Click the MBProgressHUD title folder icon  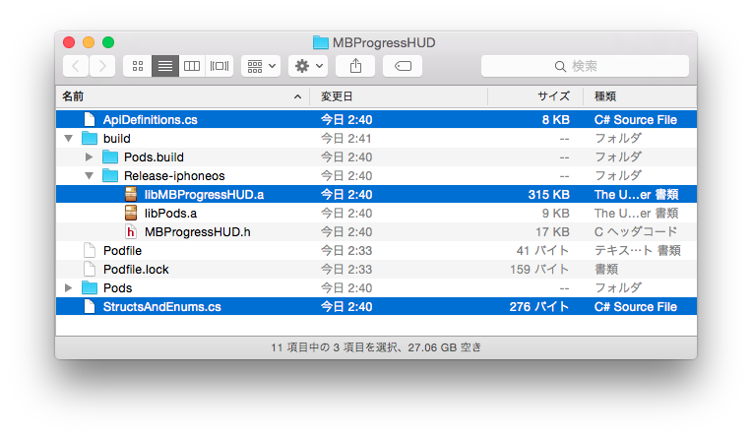pyautogui.click(x=320, y=42)
